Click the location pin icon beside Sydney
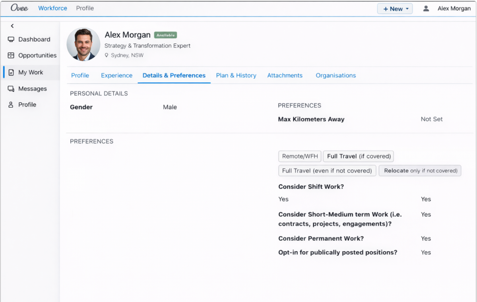Image resolution: width=477 pixels, height=302 pixels. [107, 56]
